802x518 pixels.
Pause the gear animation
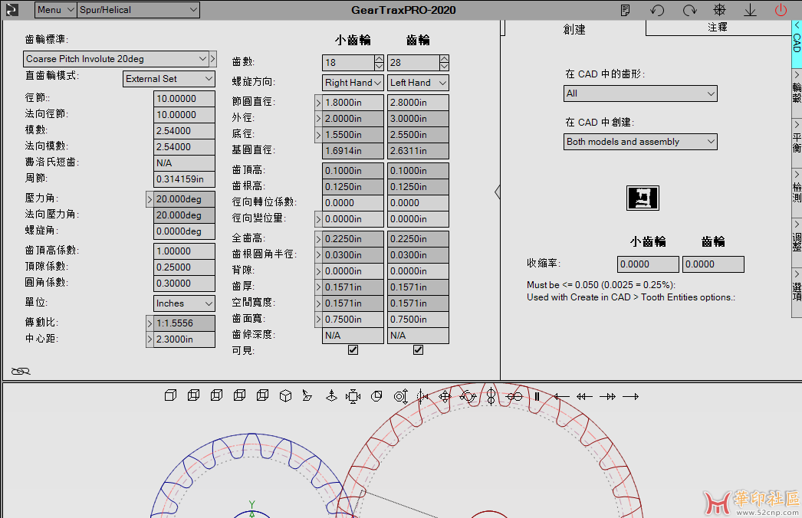[537, 396]
